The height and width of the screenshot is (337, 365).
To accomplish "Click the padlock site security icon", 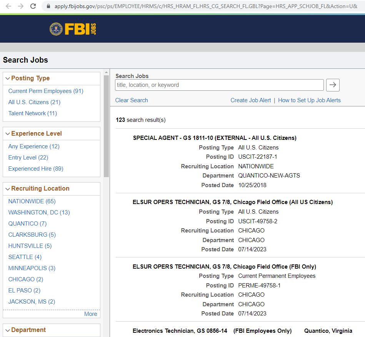I will pyautogui.click(x=48, y=6).
